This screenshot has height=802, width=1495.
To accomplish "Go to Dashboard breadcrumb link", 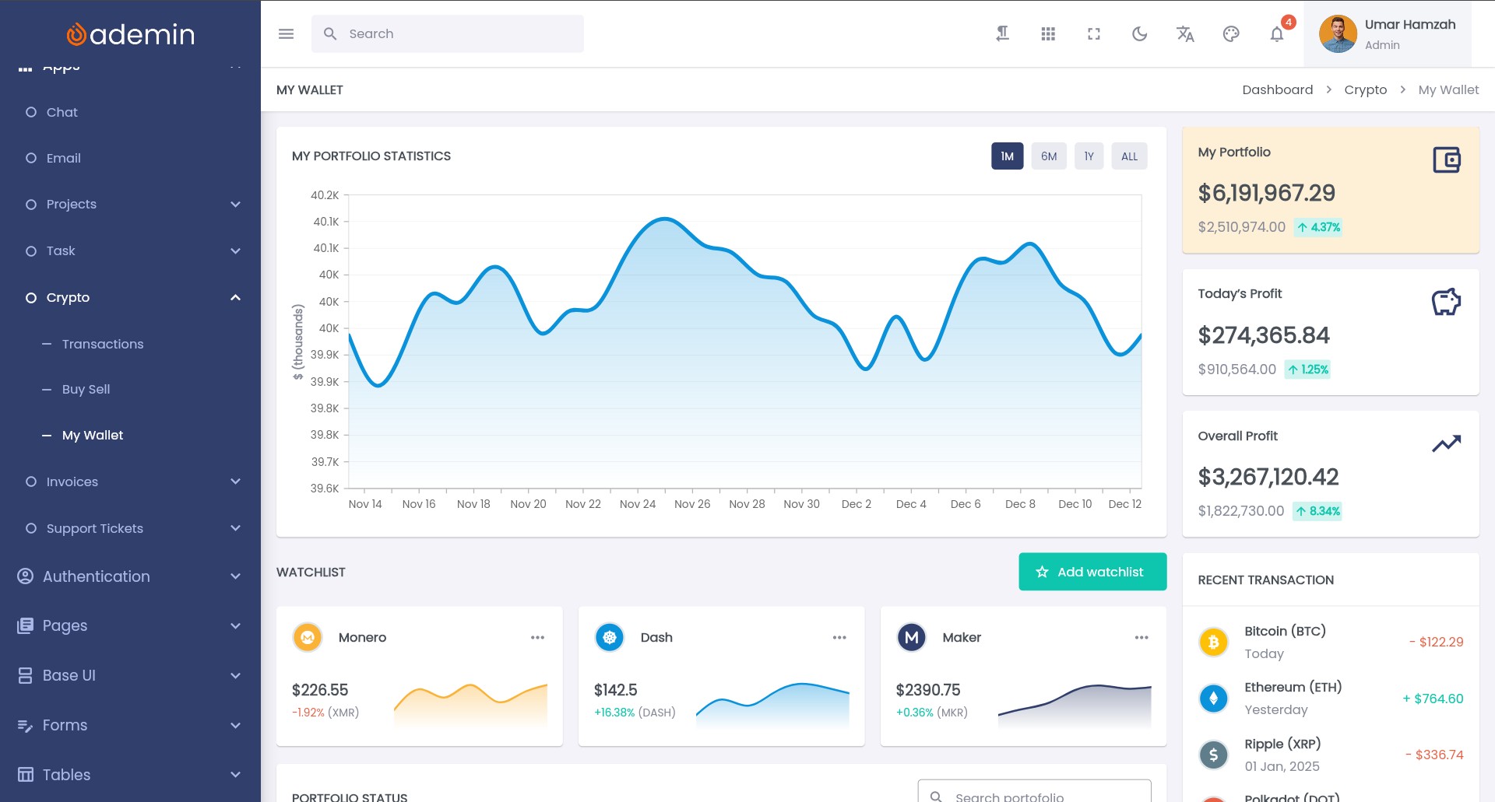I will tap(1277, 90).
